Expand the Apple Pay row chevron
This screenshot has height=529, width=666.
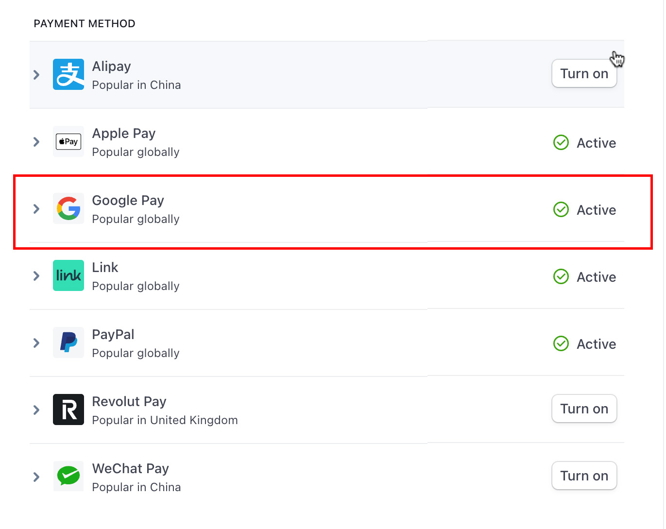click(x=36, y=142)
